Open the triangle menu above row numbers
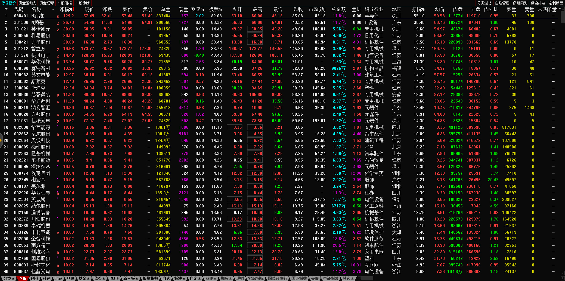 point(6,10)
